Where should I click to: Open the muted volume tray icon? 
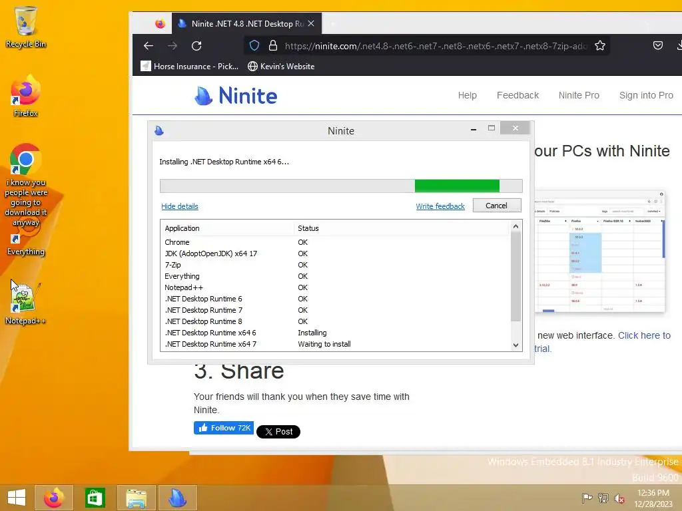tap(619, 498)
